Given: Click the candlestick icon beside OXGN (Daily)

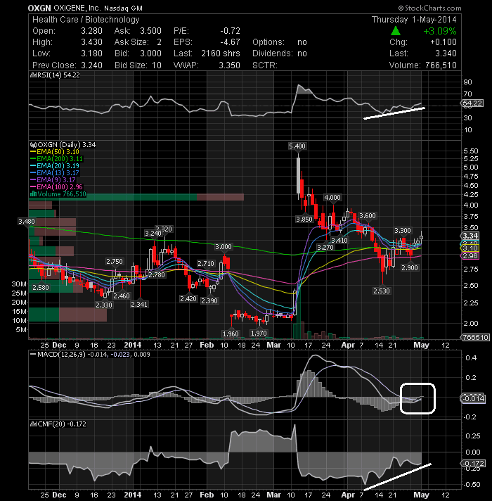Looking at the screenshot, I should [x=33, y=145].
